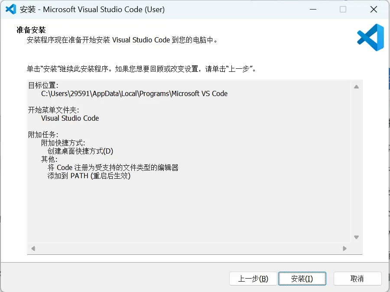Click the Install button 安装(I)
Image resolution: width=390 pixels, height=292 pixels.
click(302, 279)
